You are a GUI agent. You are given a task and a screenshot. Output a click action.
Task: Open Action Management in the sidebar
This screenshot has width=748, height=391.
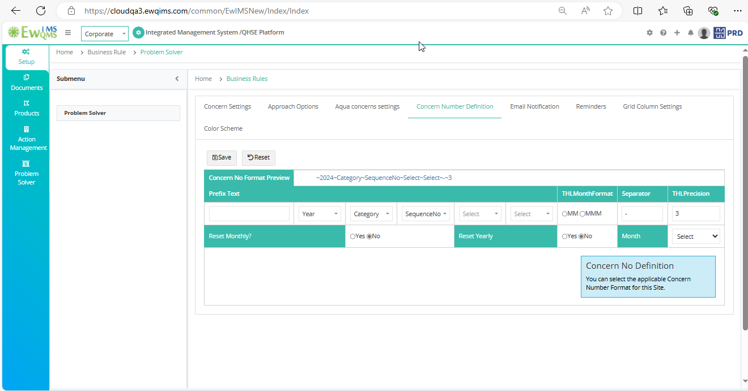coord(27,139)
